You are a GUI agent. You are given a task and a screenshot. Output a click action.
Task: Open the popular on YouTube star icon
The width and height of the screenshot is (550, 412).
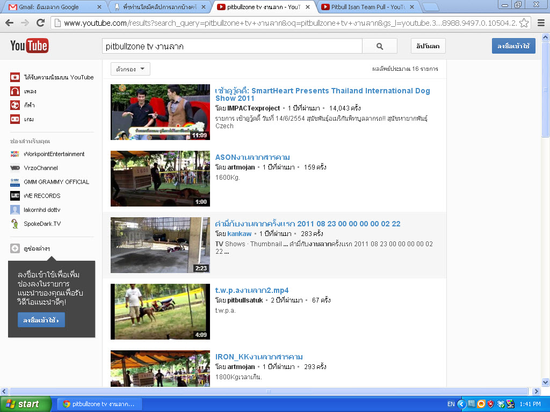point(15,77)
